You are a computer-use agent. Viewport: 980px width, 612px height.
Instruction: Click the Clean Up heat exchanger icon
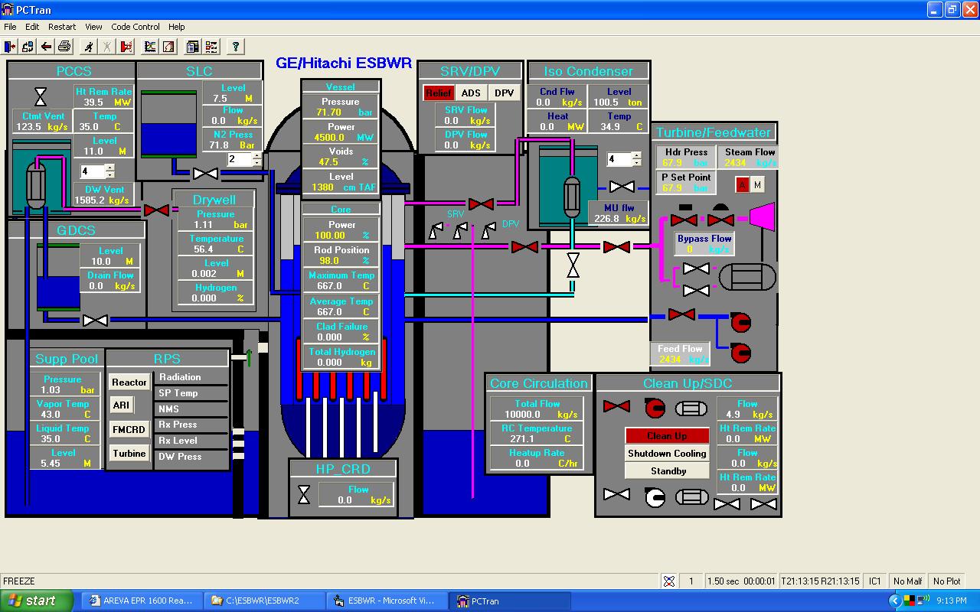click(x=691, y=409)
